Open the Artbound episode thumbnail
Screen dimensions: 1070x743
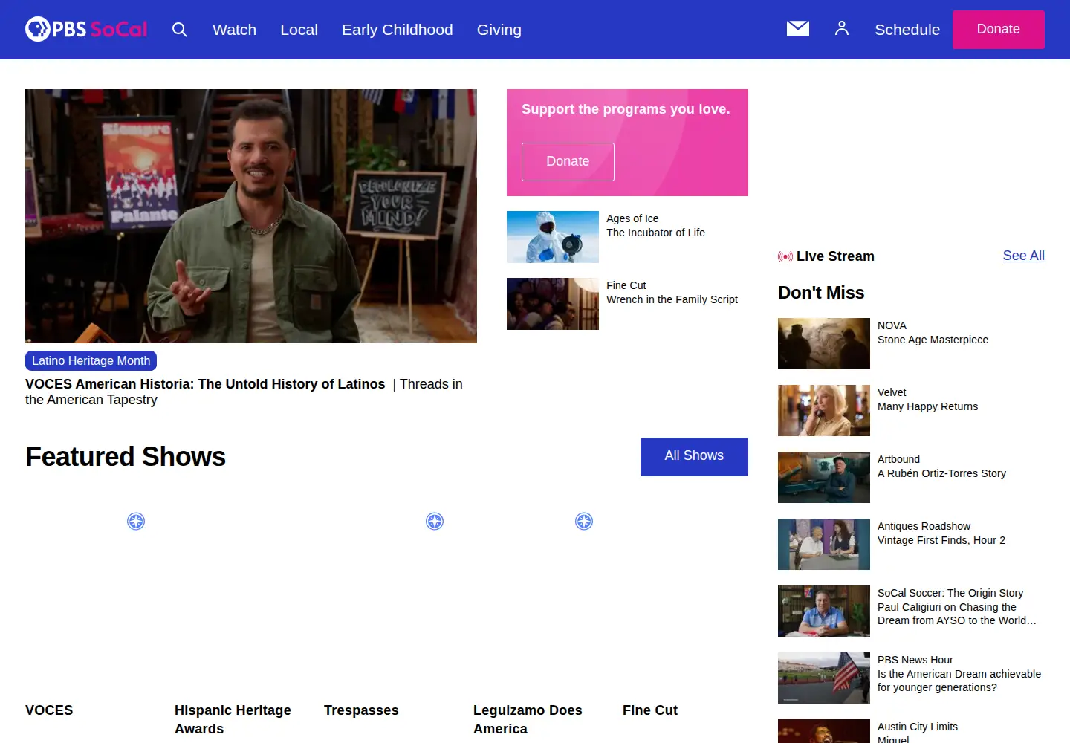[x=824, y=478]
